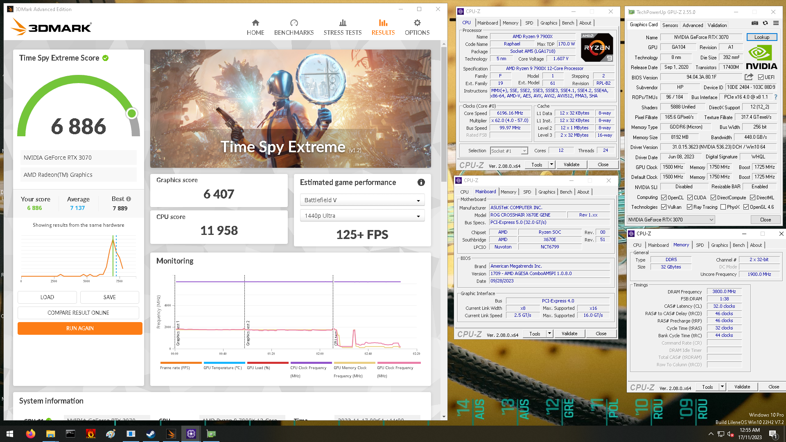This screenshot has height=442, width=786.
Task: Toggle the CUDA checkbox in GPU-Z
Action: pos(690,197)
